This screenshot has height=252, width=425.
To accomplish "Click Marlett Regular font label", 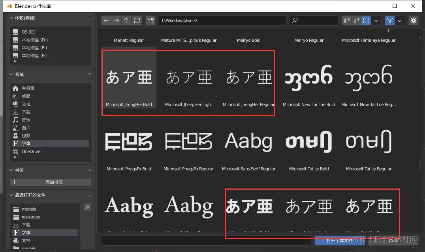I will point(129,40).
